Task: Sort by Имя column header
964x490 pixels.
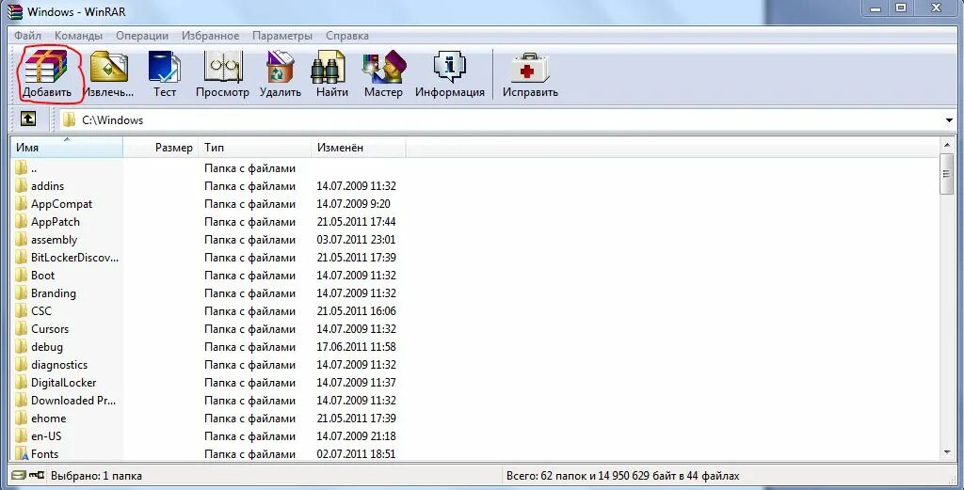Action: pyautogui.click(x=67, y=148)
